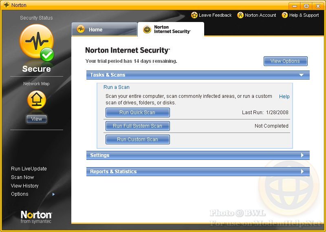The image size is (326, 232).
Task: Click the Norton logo in title bar
Action: pyautogui.click(x=6, y=5)
